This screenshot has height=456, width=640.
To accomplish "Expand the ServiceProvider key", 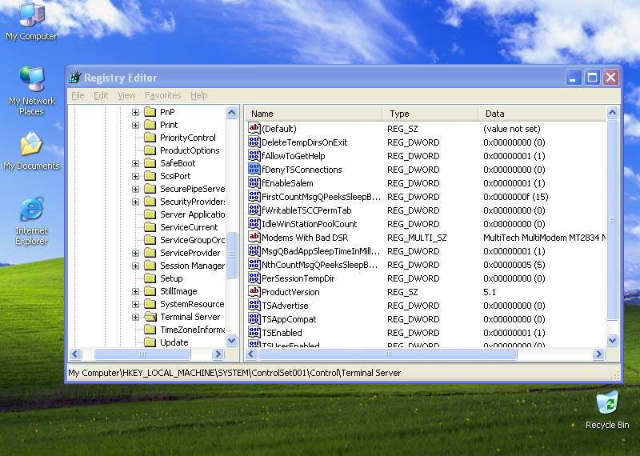I will point(135,253).
